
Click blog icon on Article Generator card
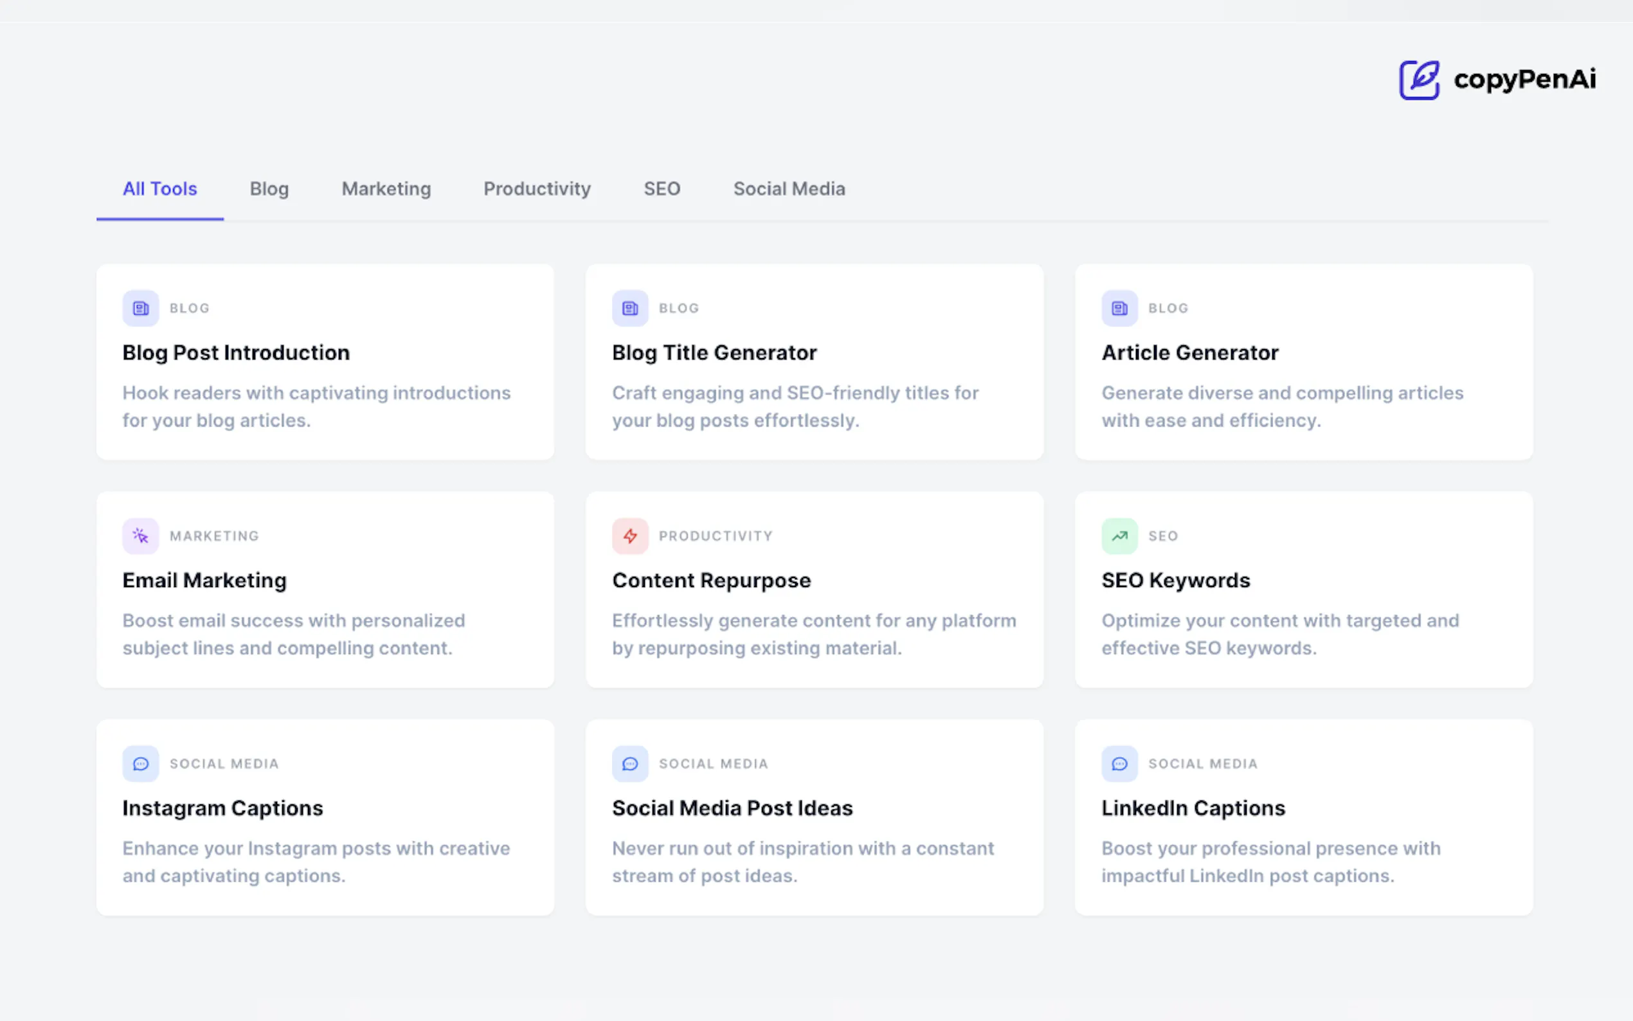pos(1119,309)
